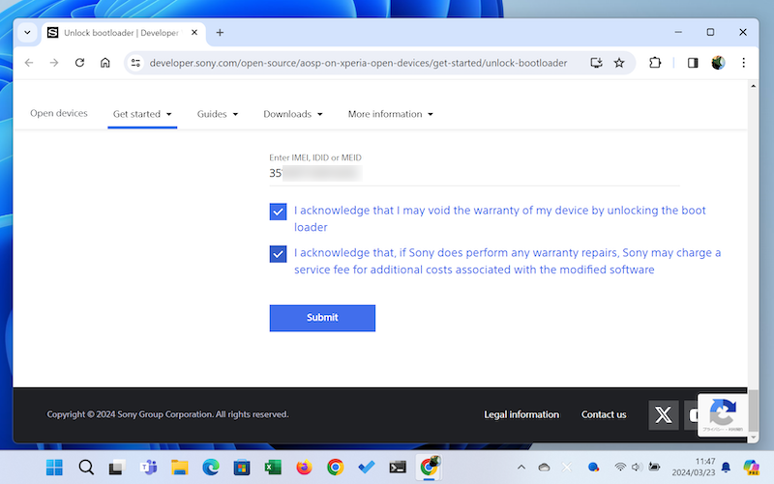The width and height of the screenshot is (774, 484).
Task: Open Excel from the taskbar
Action: click(x=273, y=468)
